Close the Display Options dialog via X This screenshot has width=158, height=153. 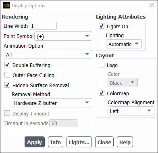tap(152, 5)
